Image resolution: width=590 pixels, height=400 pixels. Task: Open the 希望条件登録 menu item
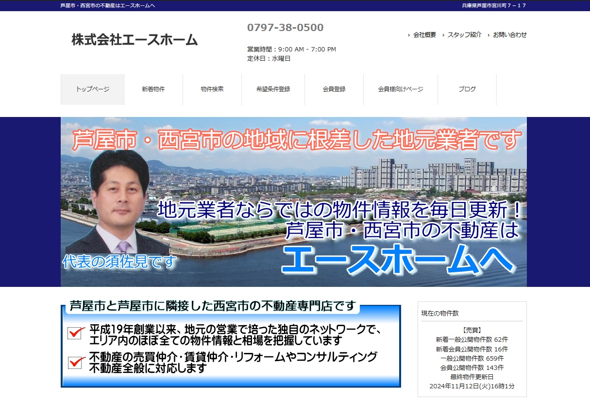[273, 89]
